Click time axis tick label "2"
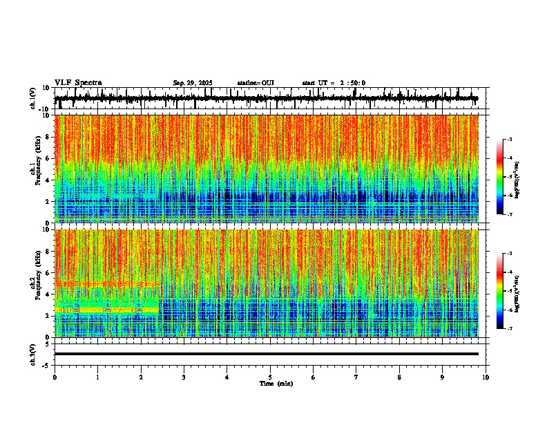Screen dimensions: 547x423 pos(141,377)
